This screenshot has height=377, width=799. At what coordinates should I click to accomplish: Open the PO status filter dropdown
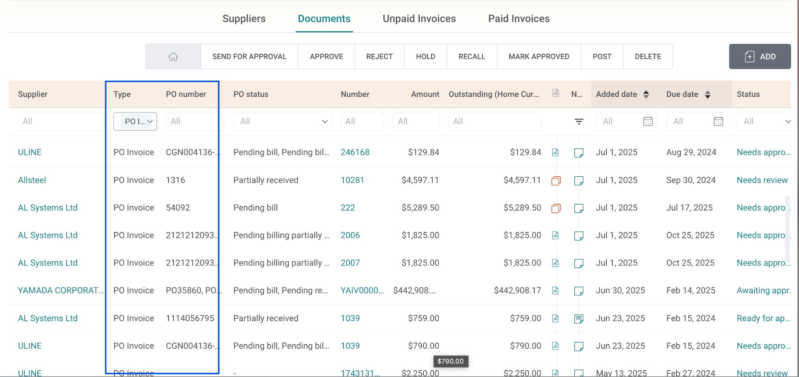282,122
